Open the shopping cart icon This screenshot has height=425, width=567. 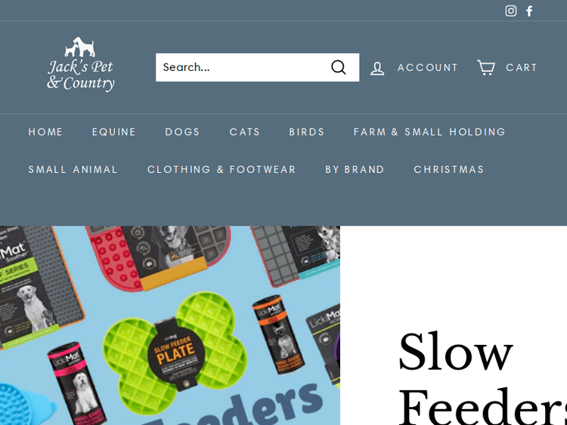point(486,67)
